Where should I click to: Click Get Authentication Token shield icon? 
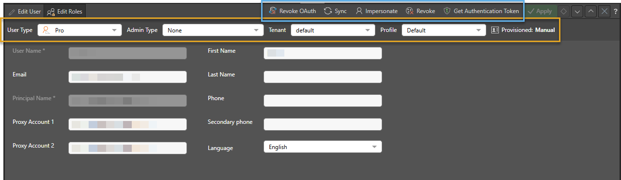(x=447, y=11)
